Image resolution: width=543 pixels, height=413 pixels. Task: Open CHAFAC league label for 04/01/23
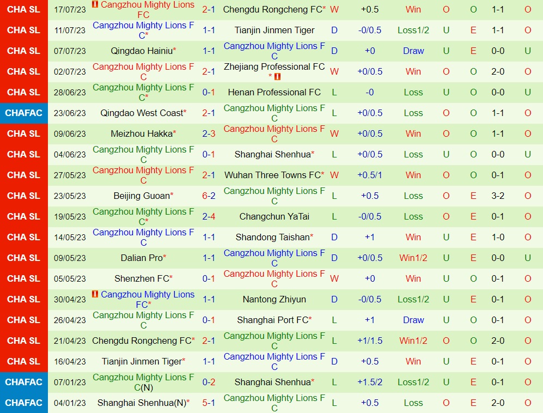point(23,403)
